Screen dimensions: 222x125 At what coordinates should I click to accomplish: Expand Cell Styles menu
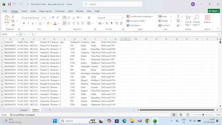click(x=134, y=25)
